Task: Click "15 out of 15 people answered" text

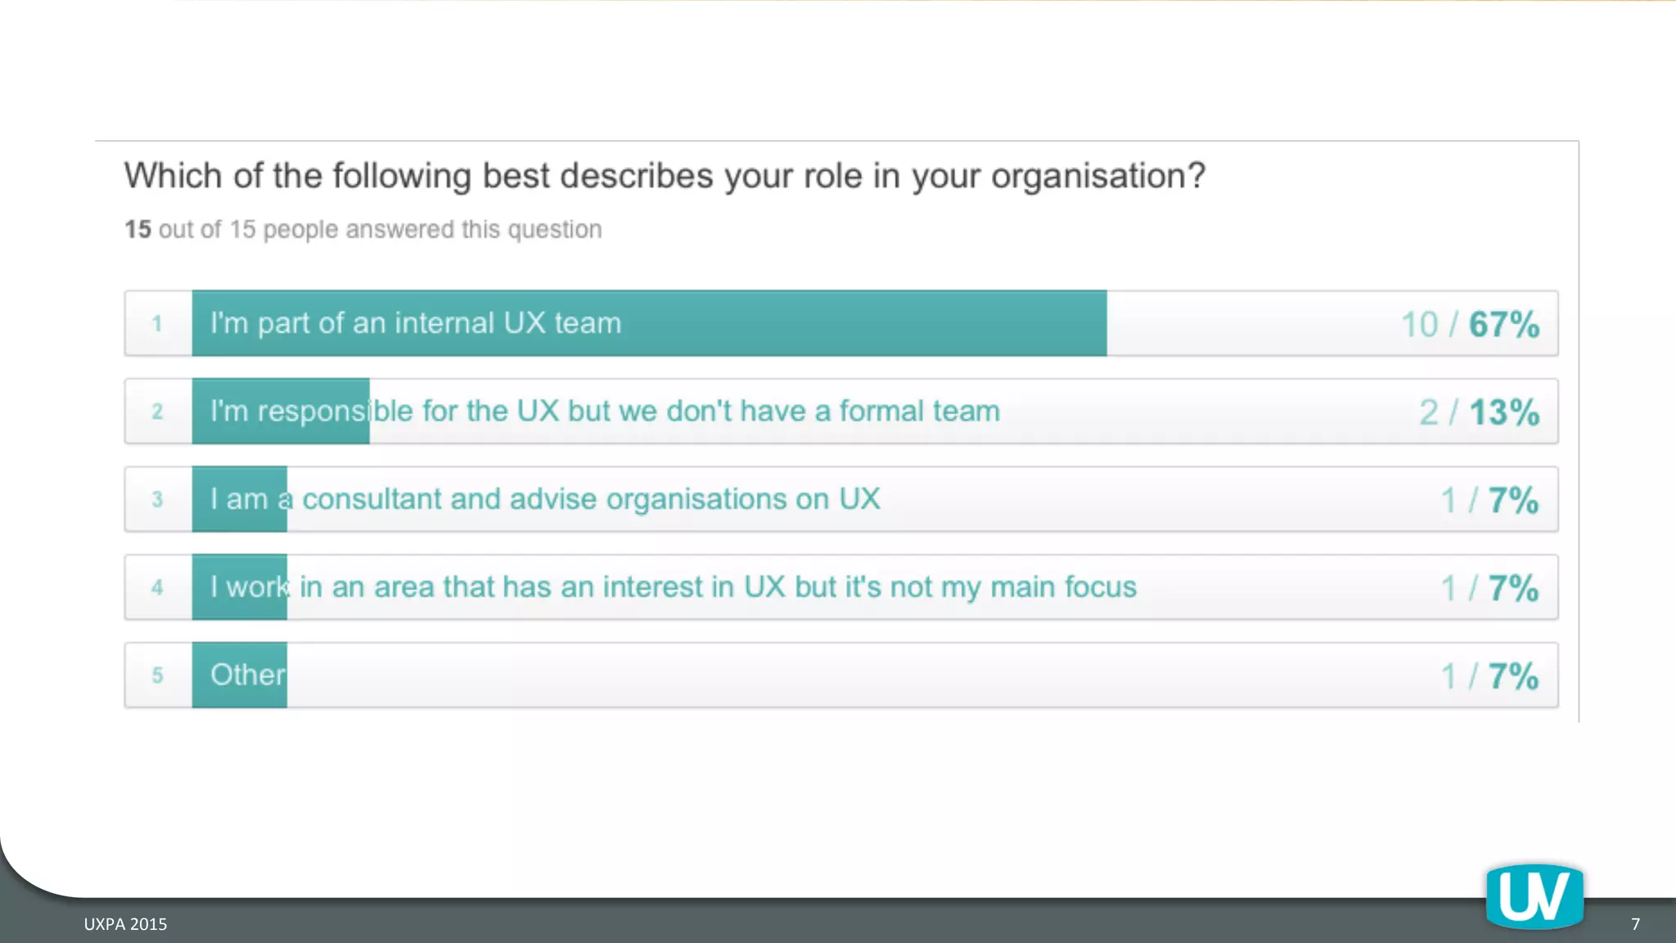Action: (x=363, y=229)
